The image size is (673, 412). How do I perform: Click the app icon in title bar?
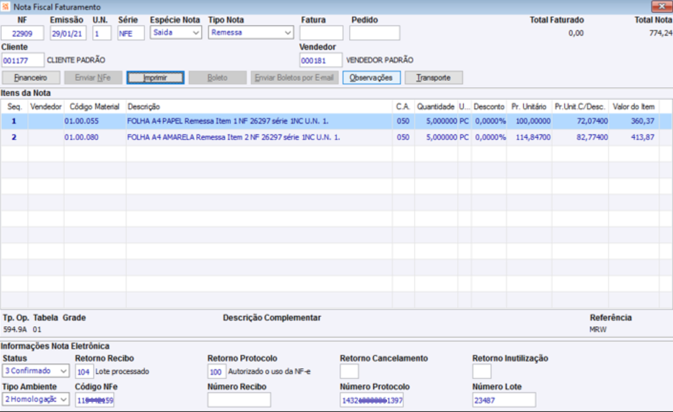[5, 6]
